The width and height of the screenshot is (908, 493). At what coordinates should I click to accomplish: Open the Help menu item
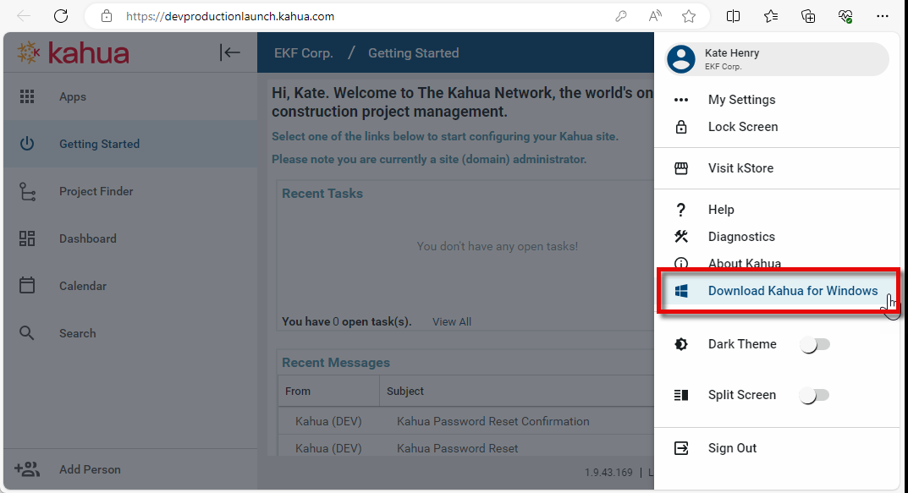[721, 210]
